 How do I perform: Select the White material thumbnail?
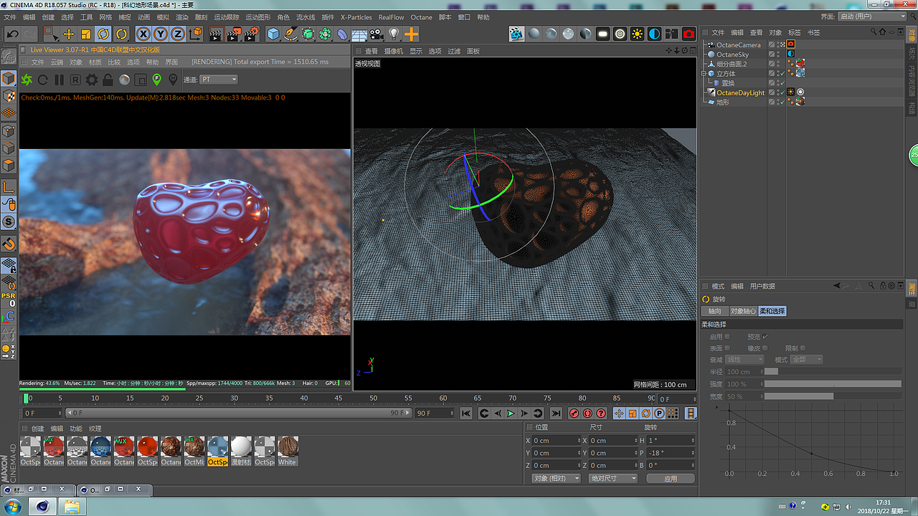click(288, 451)
